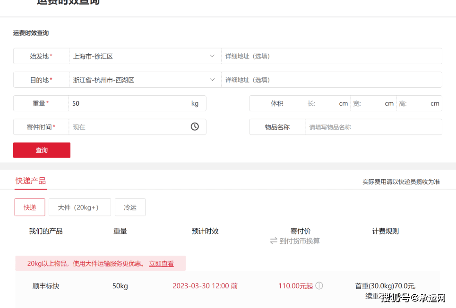Switch to 大件（20kg+） tab
Screen dimensions: 456x308
[x=79, y=207]
